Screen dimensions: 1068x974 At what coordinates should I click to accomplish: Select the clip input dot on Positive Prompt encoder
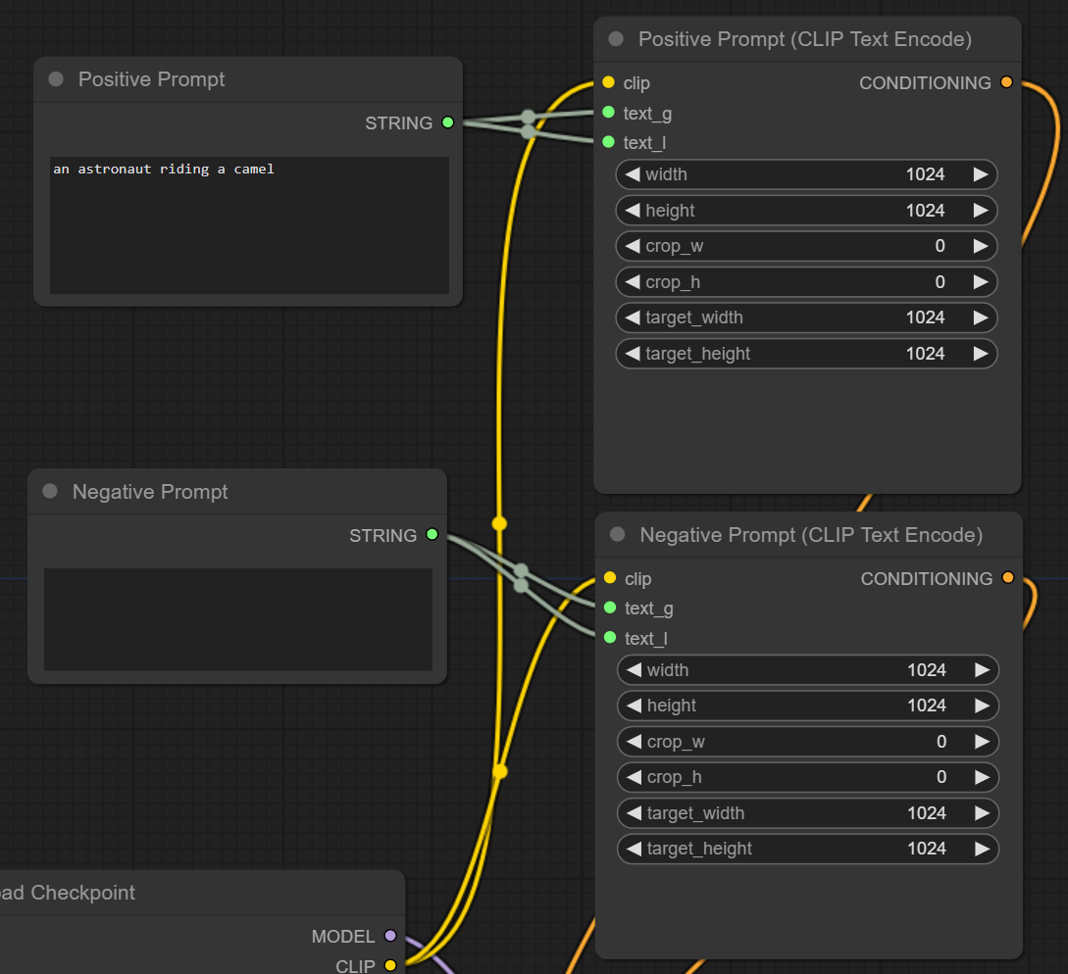[608, 83]
